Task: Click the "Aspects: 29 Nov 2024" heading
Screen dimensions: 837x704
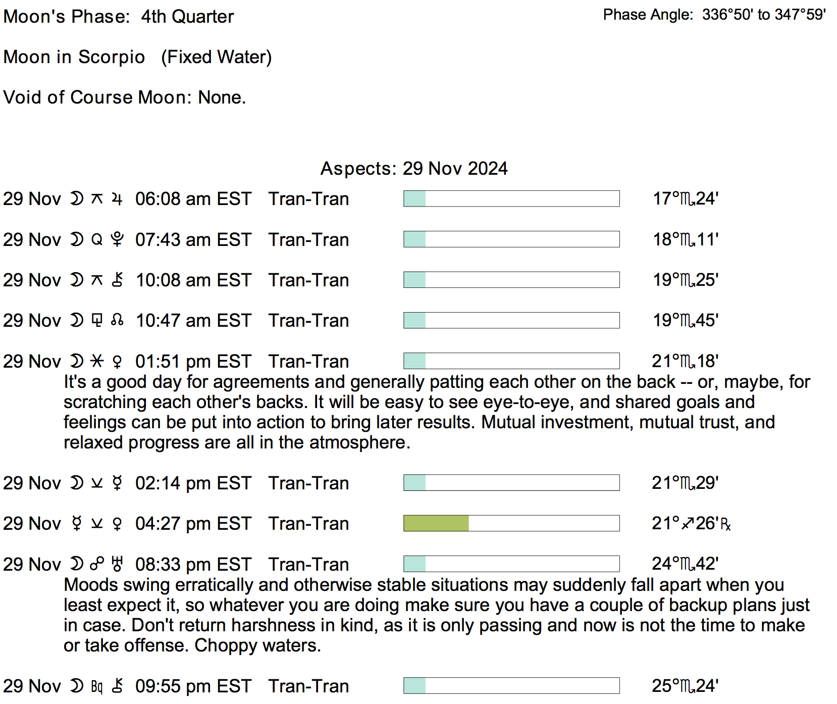Action: pyautogui.click(x=414, y=168)
